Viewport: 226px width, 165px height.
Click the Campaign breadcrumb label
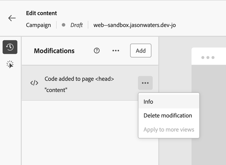pyautogui.click(x=38, y=25)
